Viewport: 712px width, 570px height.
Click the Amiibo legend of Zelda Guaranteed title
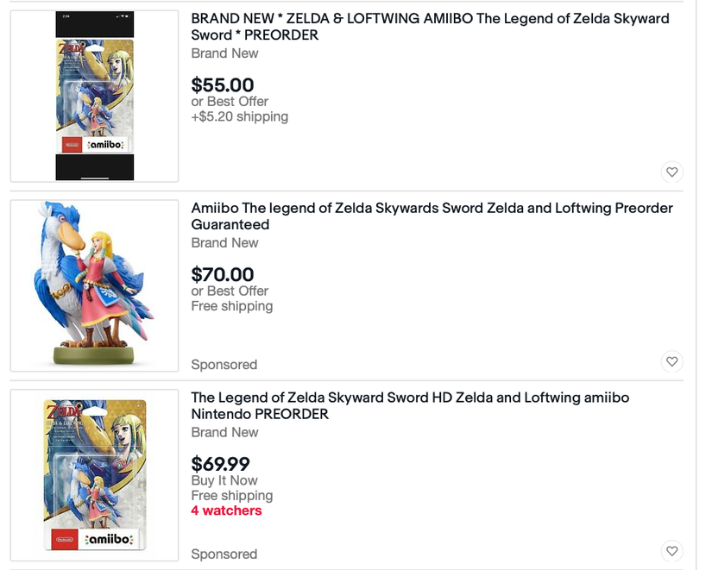[431, 216]
